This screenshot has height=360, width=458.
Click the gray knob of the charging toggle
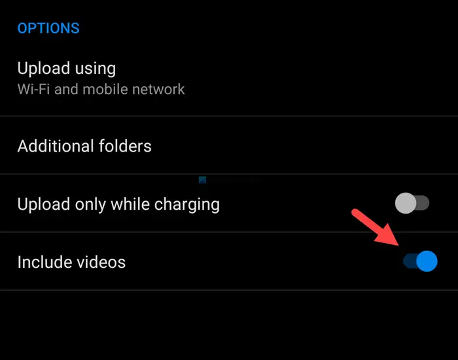coord(406,203)
